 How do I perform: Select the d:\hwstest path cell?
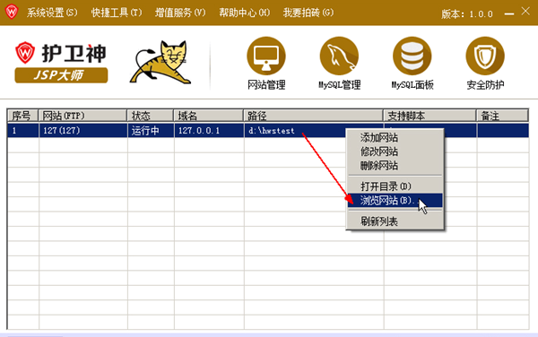coord(295,131)
